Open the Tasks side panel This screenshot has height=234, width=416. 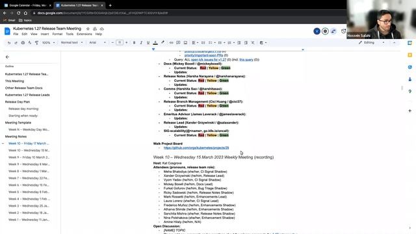pyautogui.click(x=410, y=67)
